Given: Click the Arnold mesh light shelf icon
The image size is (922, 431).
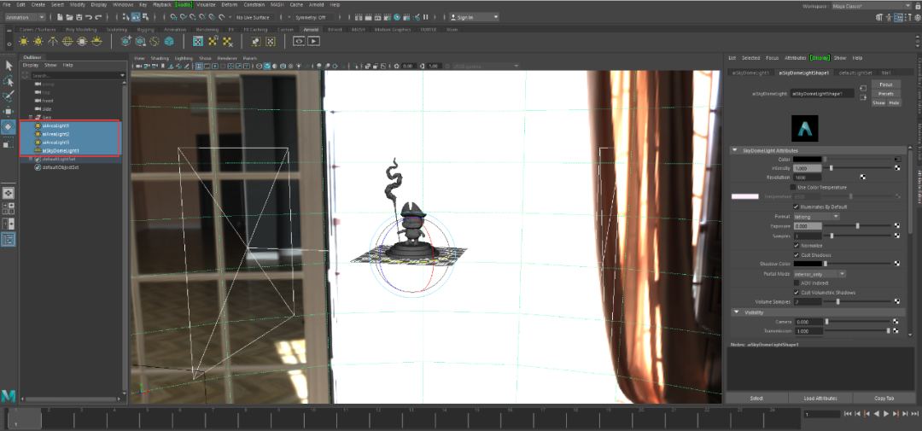Looking at the screenshot, I should pos(38,41).
